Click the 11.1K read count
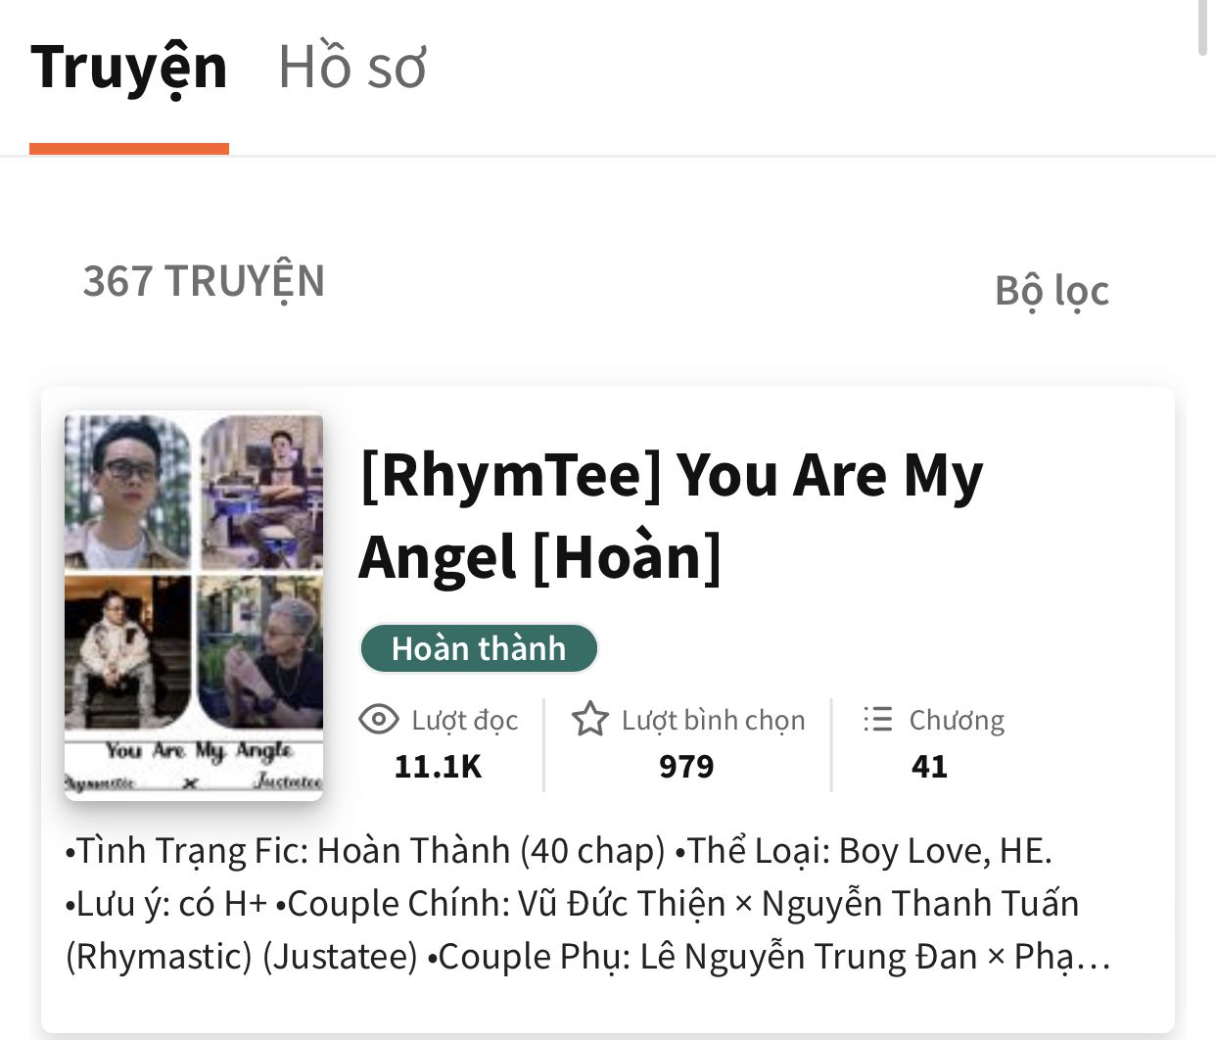 pos(438,766)
